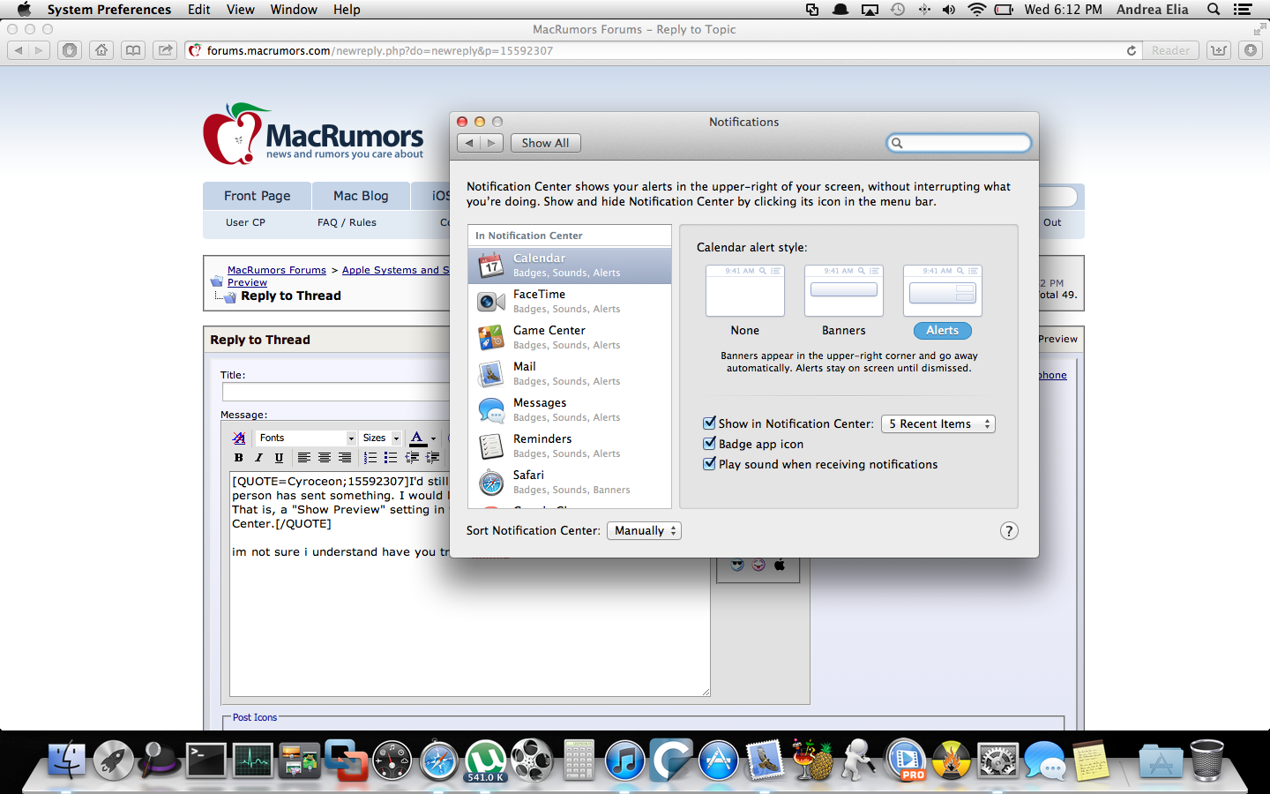Open the Mac App Store in the Dock
This screenshot has height=794, width=1270.
click(719, 760)
